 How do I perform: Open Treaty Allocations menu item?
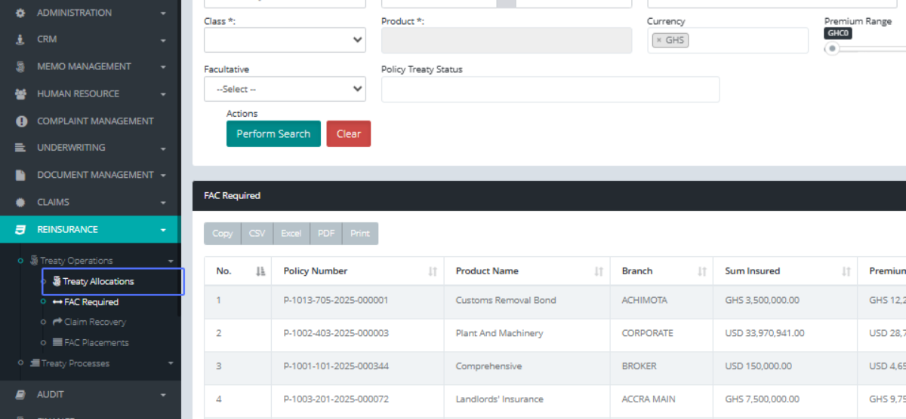98,282
